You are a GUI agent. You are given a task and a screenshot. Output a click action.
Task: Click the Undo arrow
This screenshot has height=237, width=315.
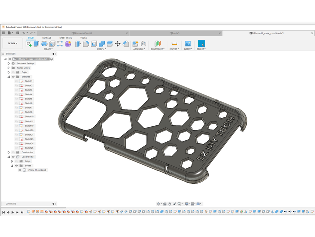tap(24, 33)
